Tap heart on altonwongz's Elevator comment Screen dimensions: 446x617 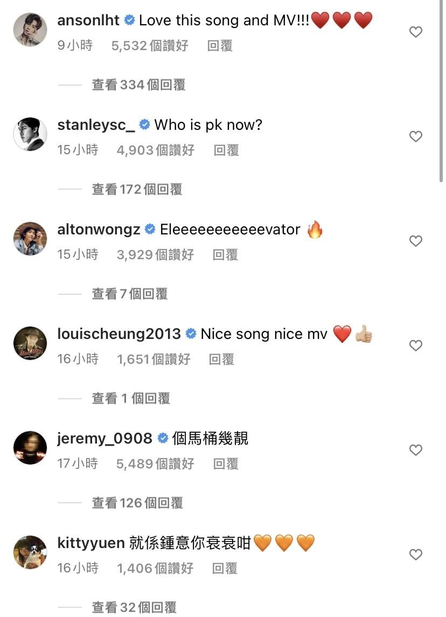[x=416, y=241]
